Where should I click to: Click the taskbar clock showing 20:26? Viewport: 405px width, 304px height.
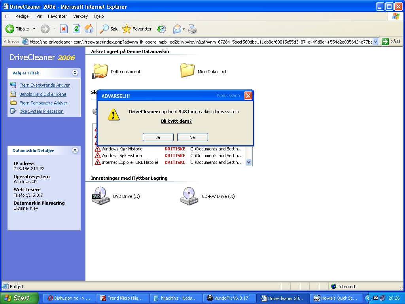pos(394,298)
